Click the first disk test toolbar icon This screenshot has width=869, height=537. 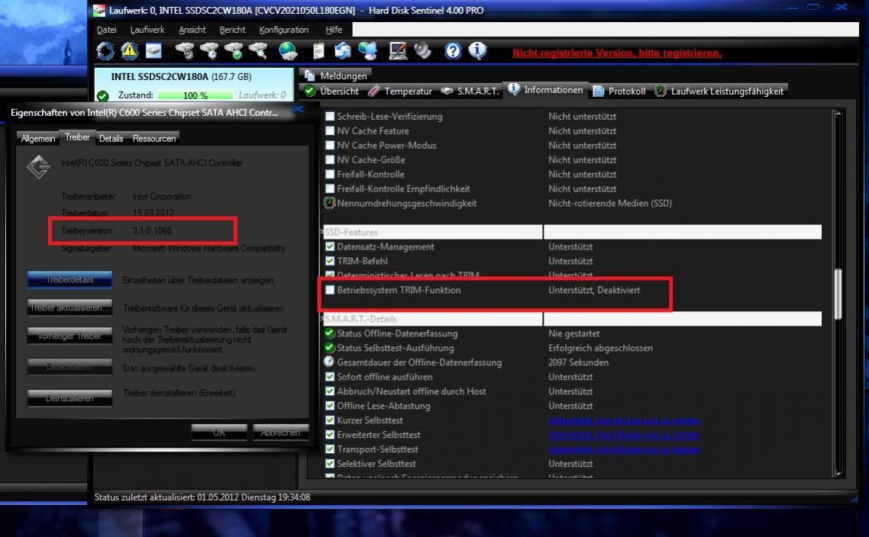(x=185, y=51)
